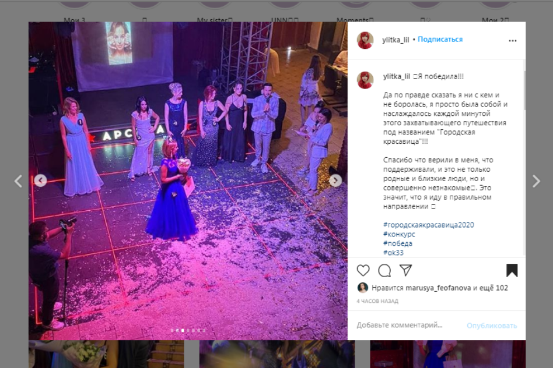The height and width of the screenshot is (368, 553).
Task: Click the Подписаться follow link
Action: [x=440, y=40]
